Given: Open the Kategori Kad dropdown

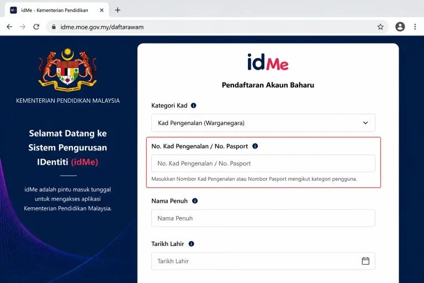Looking at the screenshot, I should (263, 123).
